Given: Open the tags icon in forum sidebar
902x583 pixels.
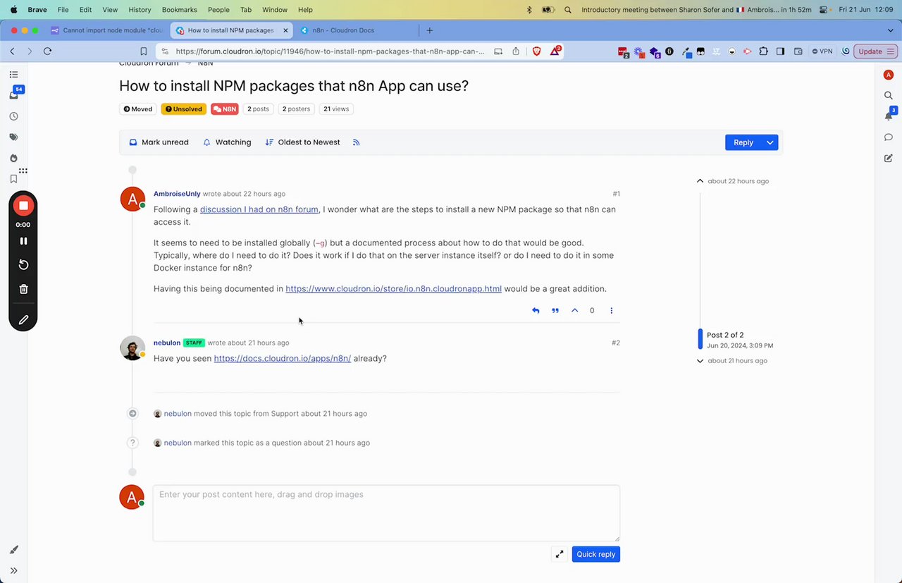Looking at the screenshot, I should coord(13,137).
